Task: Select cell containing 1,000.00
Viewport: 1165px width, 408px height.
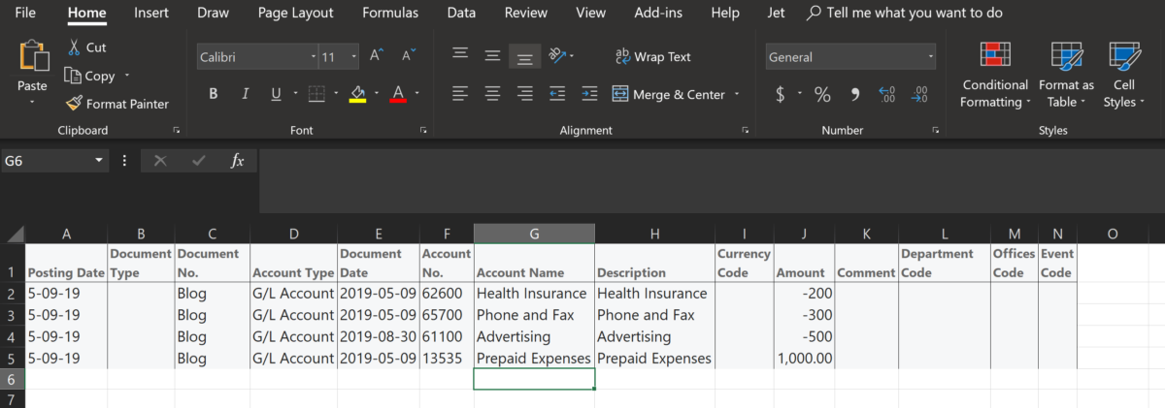Action: pyautogui.click(x=804, y=359)
